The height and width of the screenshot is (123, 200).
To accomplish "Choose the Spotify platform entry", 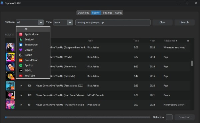I will (x=33, y=65).
